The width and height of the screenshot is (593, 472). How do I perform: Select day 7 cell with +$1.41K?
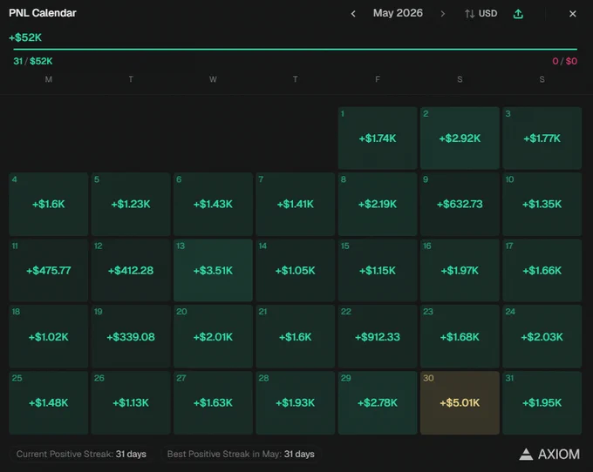tap(296, 205)
